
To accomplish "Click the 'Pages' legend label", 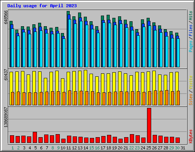I will (x=191, y=46).
